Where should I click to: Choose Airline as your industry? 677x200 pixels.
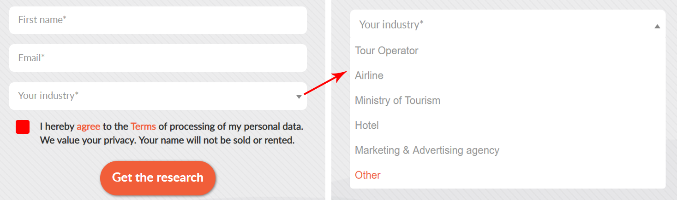(369, 75)
